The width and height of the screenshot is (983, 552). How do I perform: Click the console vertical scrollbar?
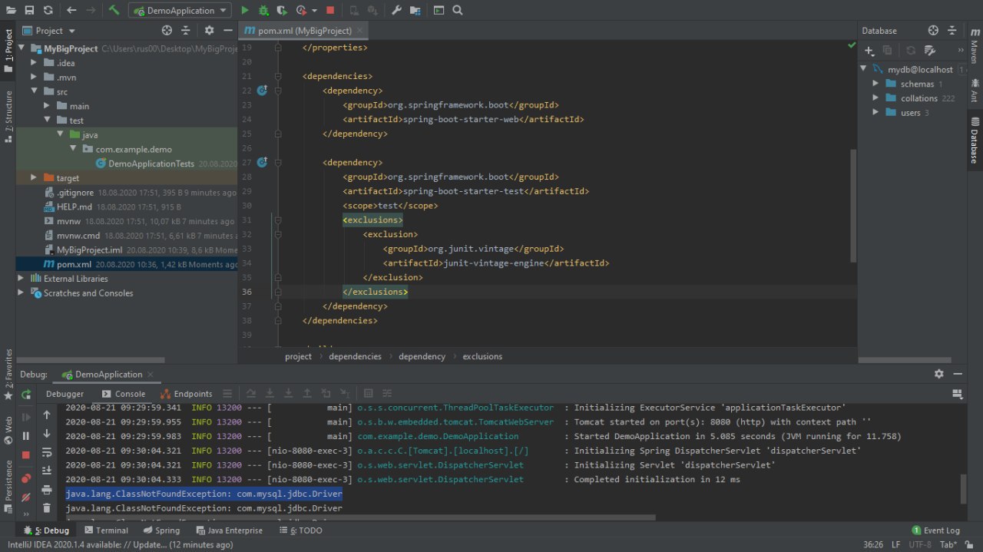pyautogui.click(x=965, y=488)
